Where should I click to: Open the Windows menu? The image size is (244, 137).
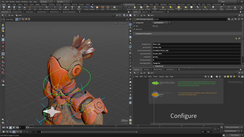(x=24, y=2)
